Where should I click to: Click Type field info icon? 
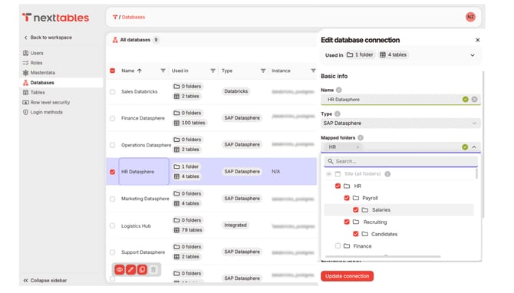338,114
